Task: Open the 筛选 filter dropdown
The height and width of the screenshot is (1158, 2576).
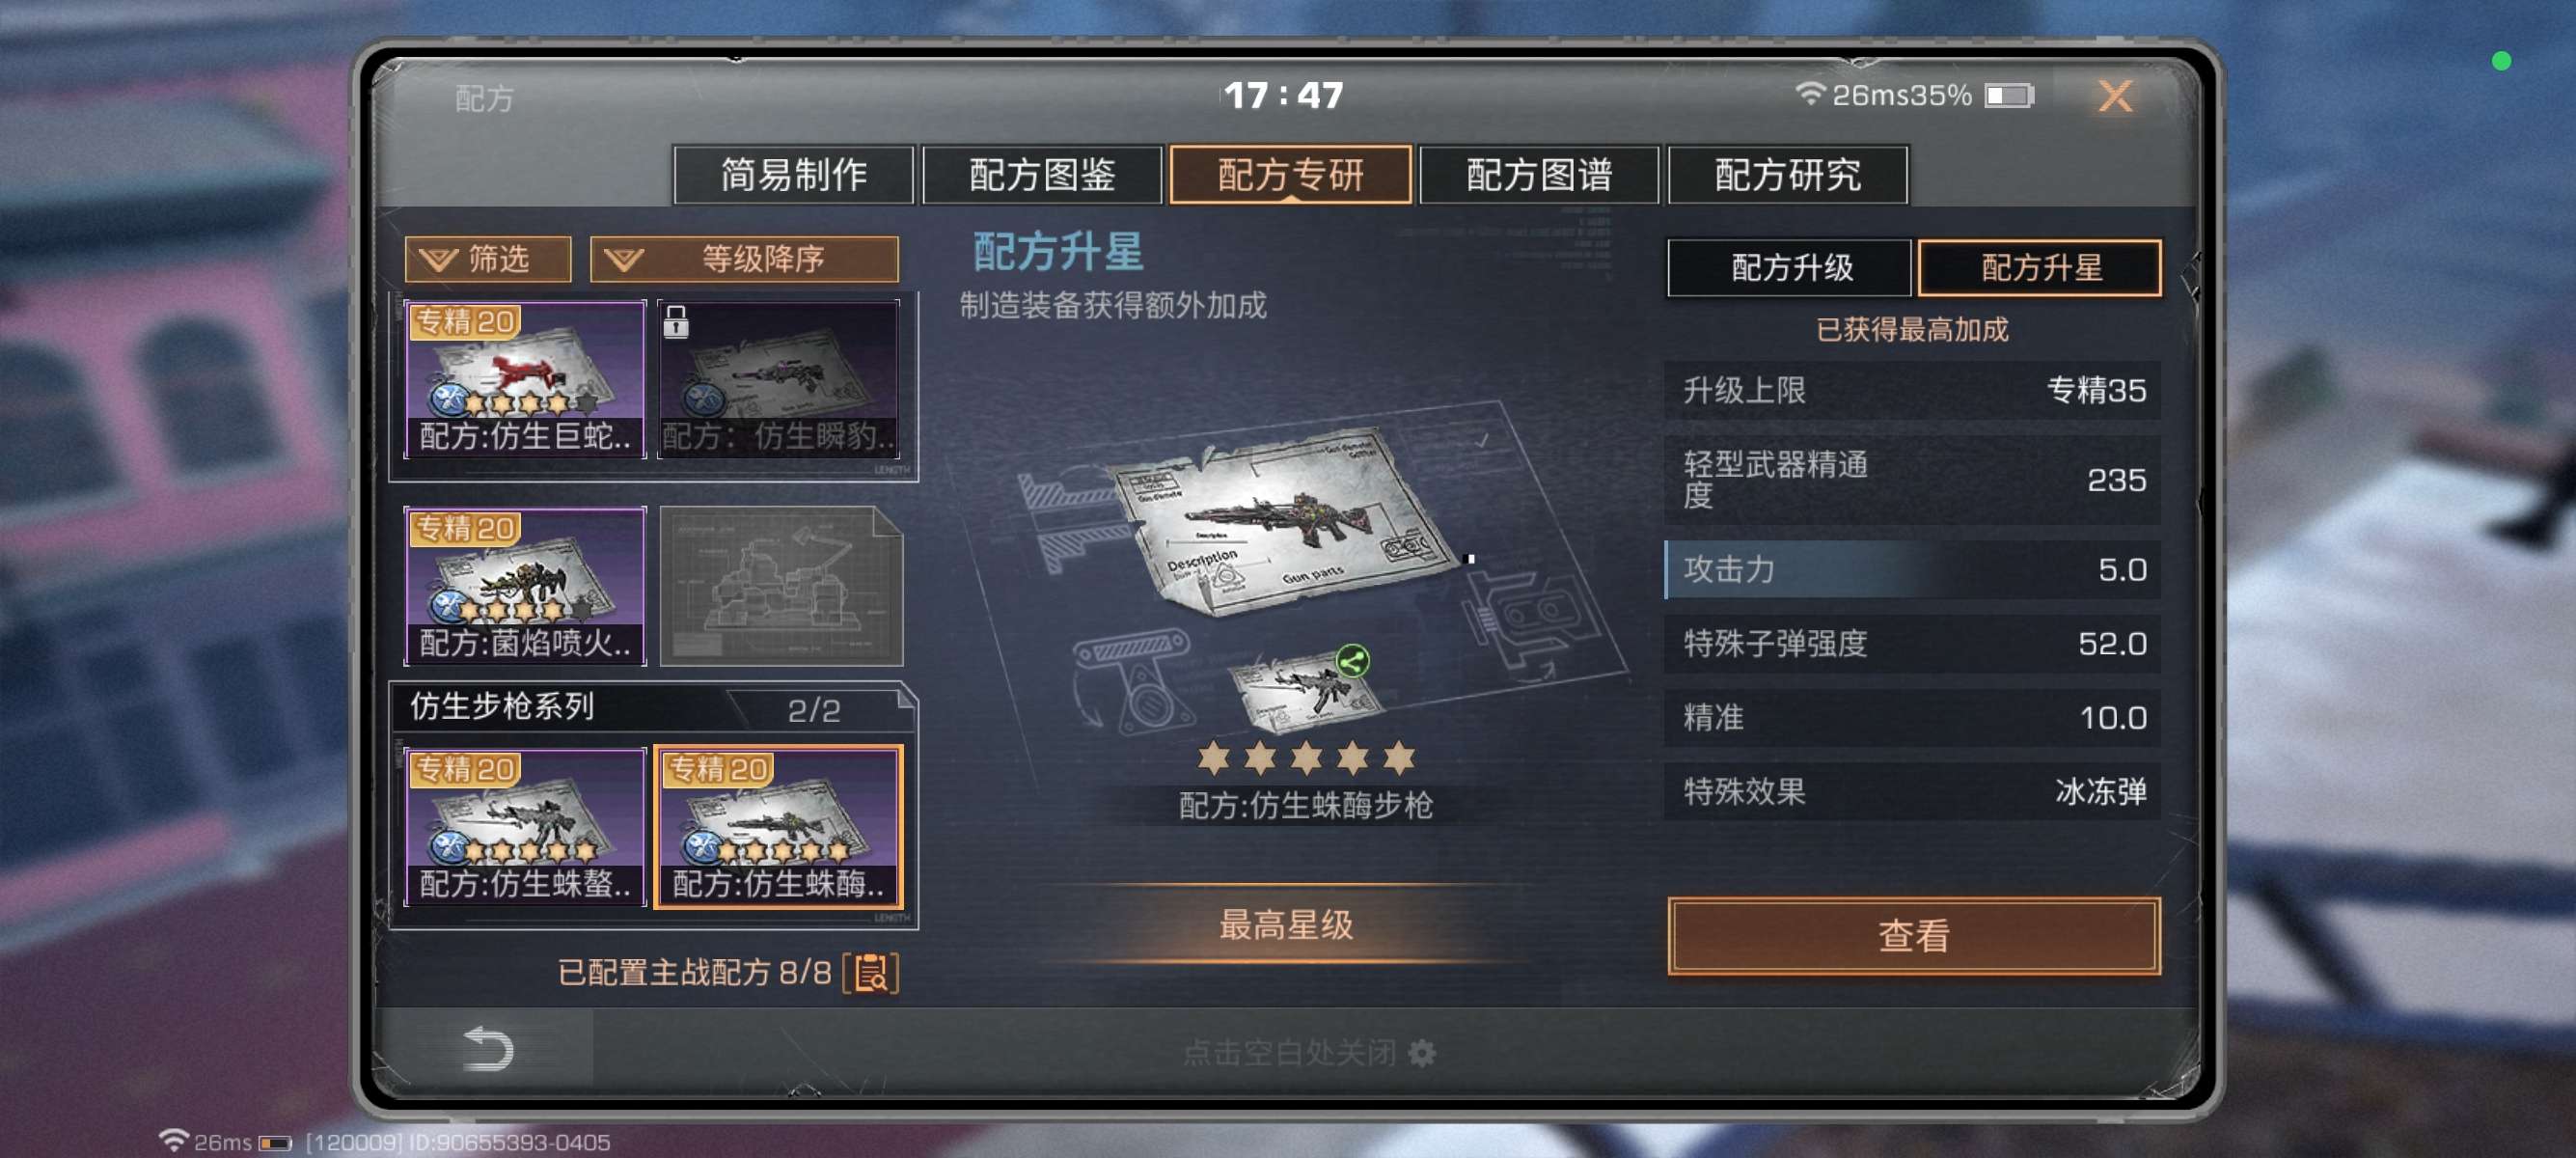Action: pyautogui.click(x=488, y=259)
